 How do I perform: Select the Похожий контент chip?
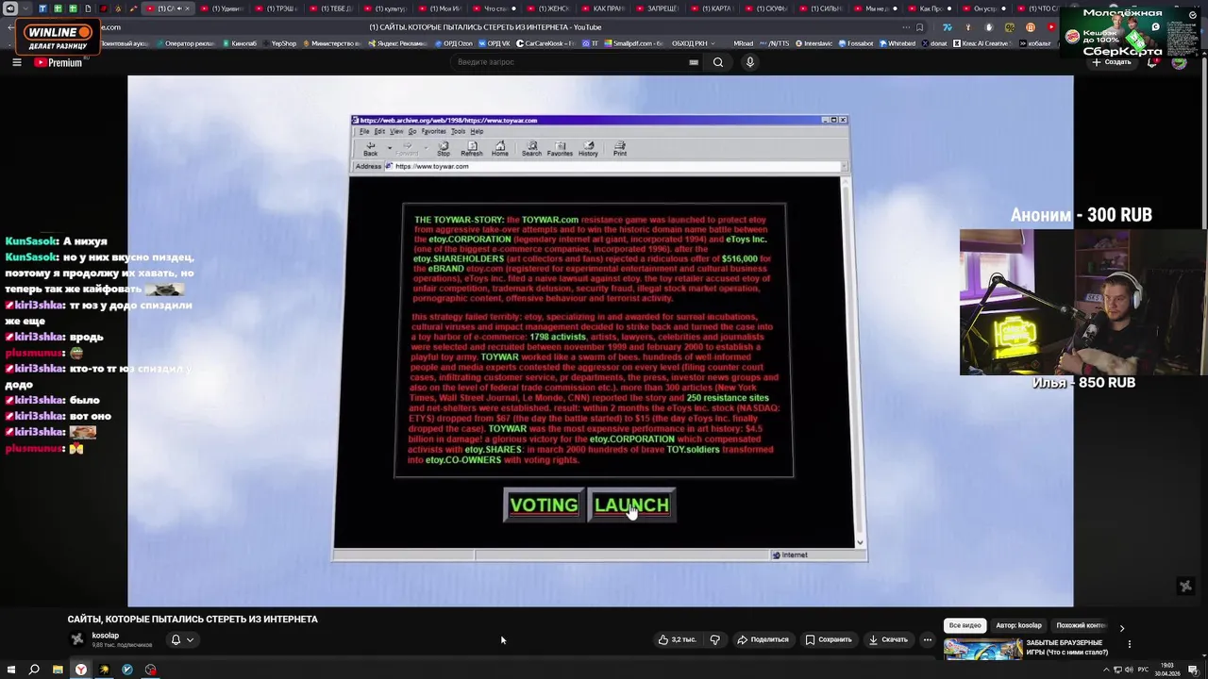pos(1081,625)
